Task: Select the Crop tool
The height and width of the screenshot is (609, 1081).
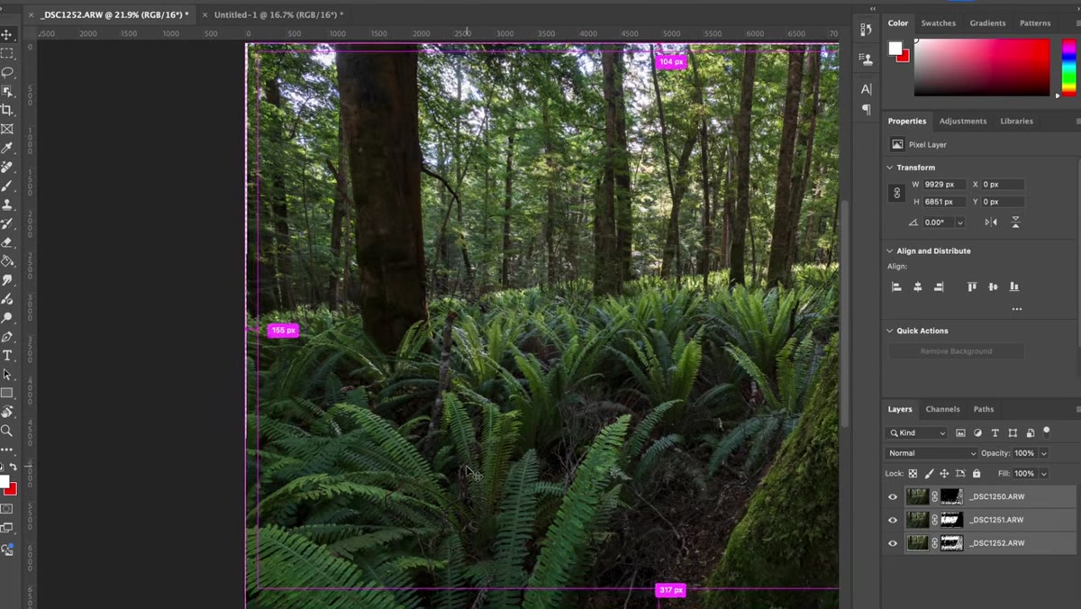Action: pos(7,110)
